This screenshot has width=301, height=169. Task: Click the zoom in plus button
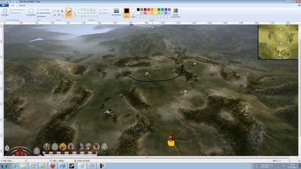(x=299, y=161)
